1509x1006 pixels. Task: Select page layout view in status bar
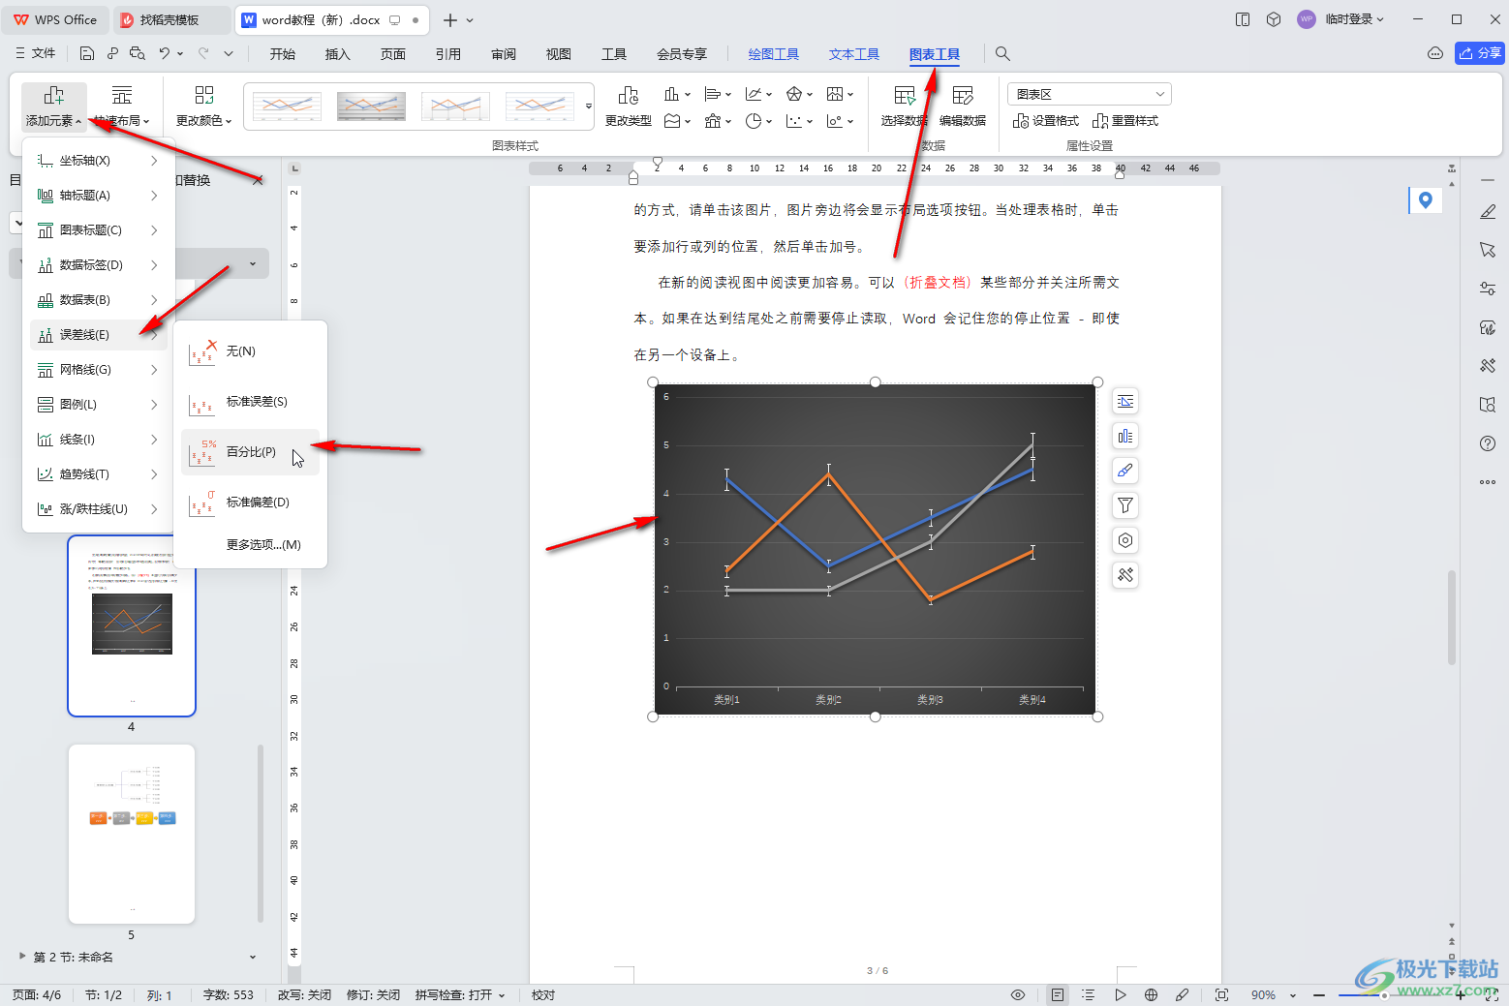click(1058, 995)
